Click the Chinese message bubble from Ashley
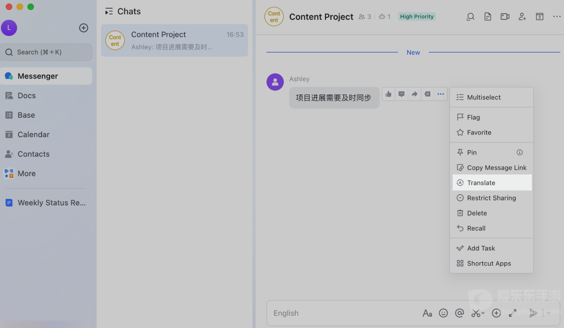This screenshot has height=328, width=564. [x=334, y=97]
